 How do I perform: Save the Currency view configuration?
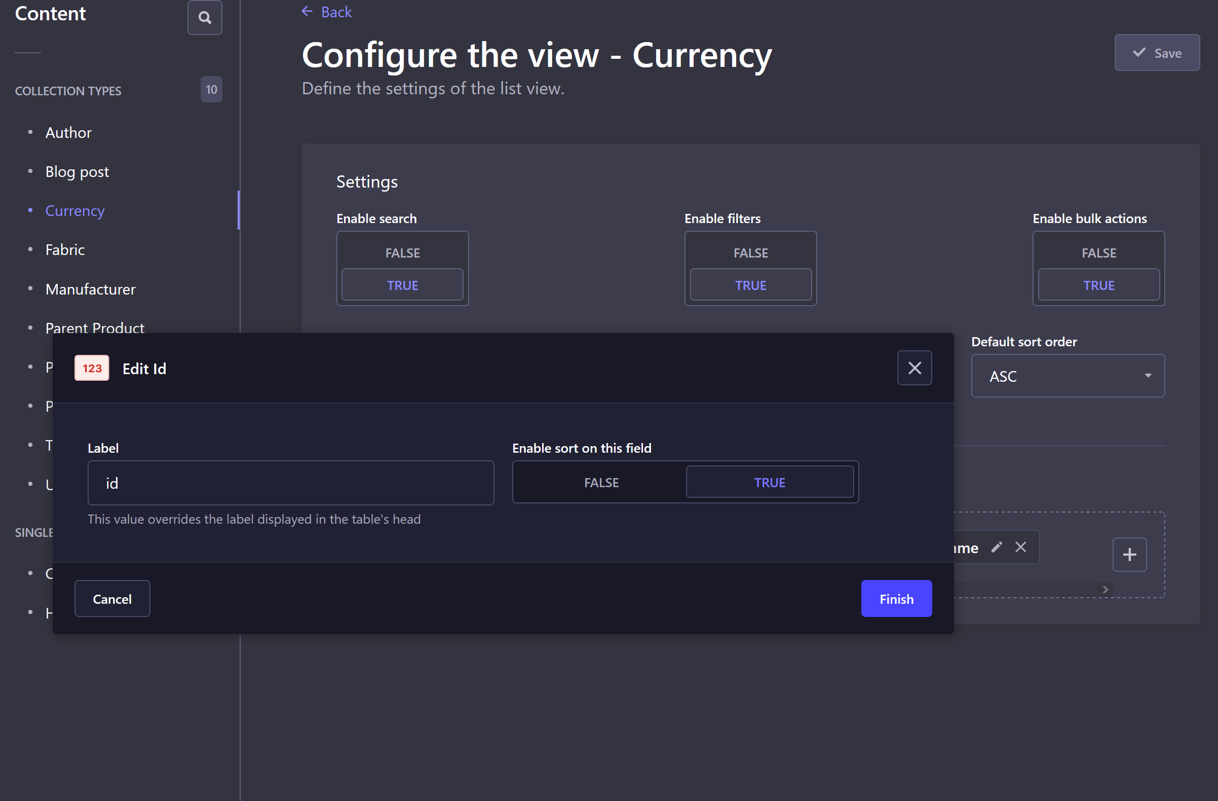coord(1157,52)
